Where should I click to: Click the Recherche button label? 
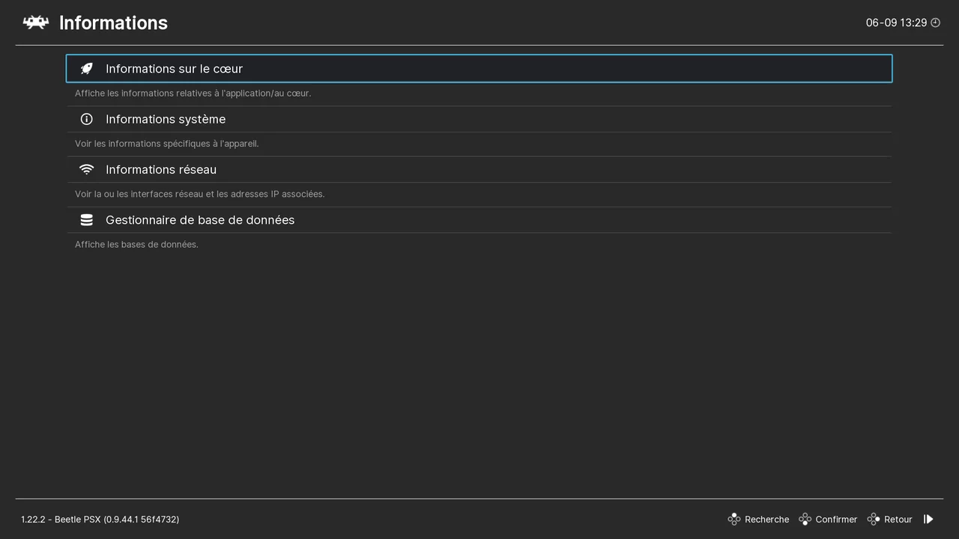coord(766,520)
